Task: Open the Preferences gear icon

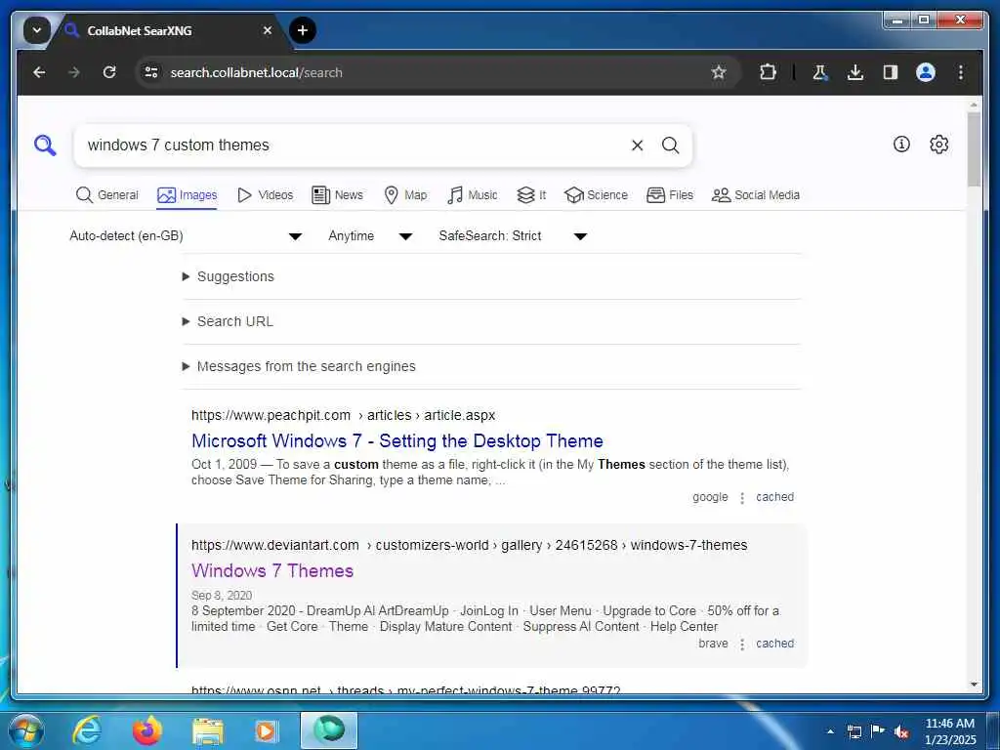Action: click(938, 145)
